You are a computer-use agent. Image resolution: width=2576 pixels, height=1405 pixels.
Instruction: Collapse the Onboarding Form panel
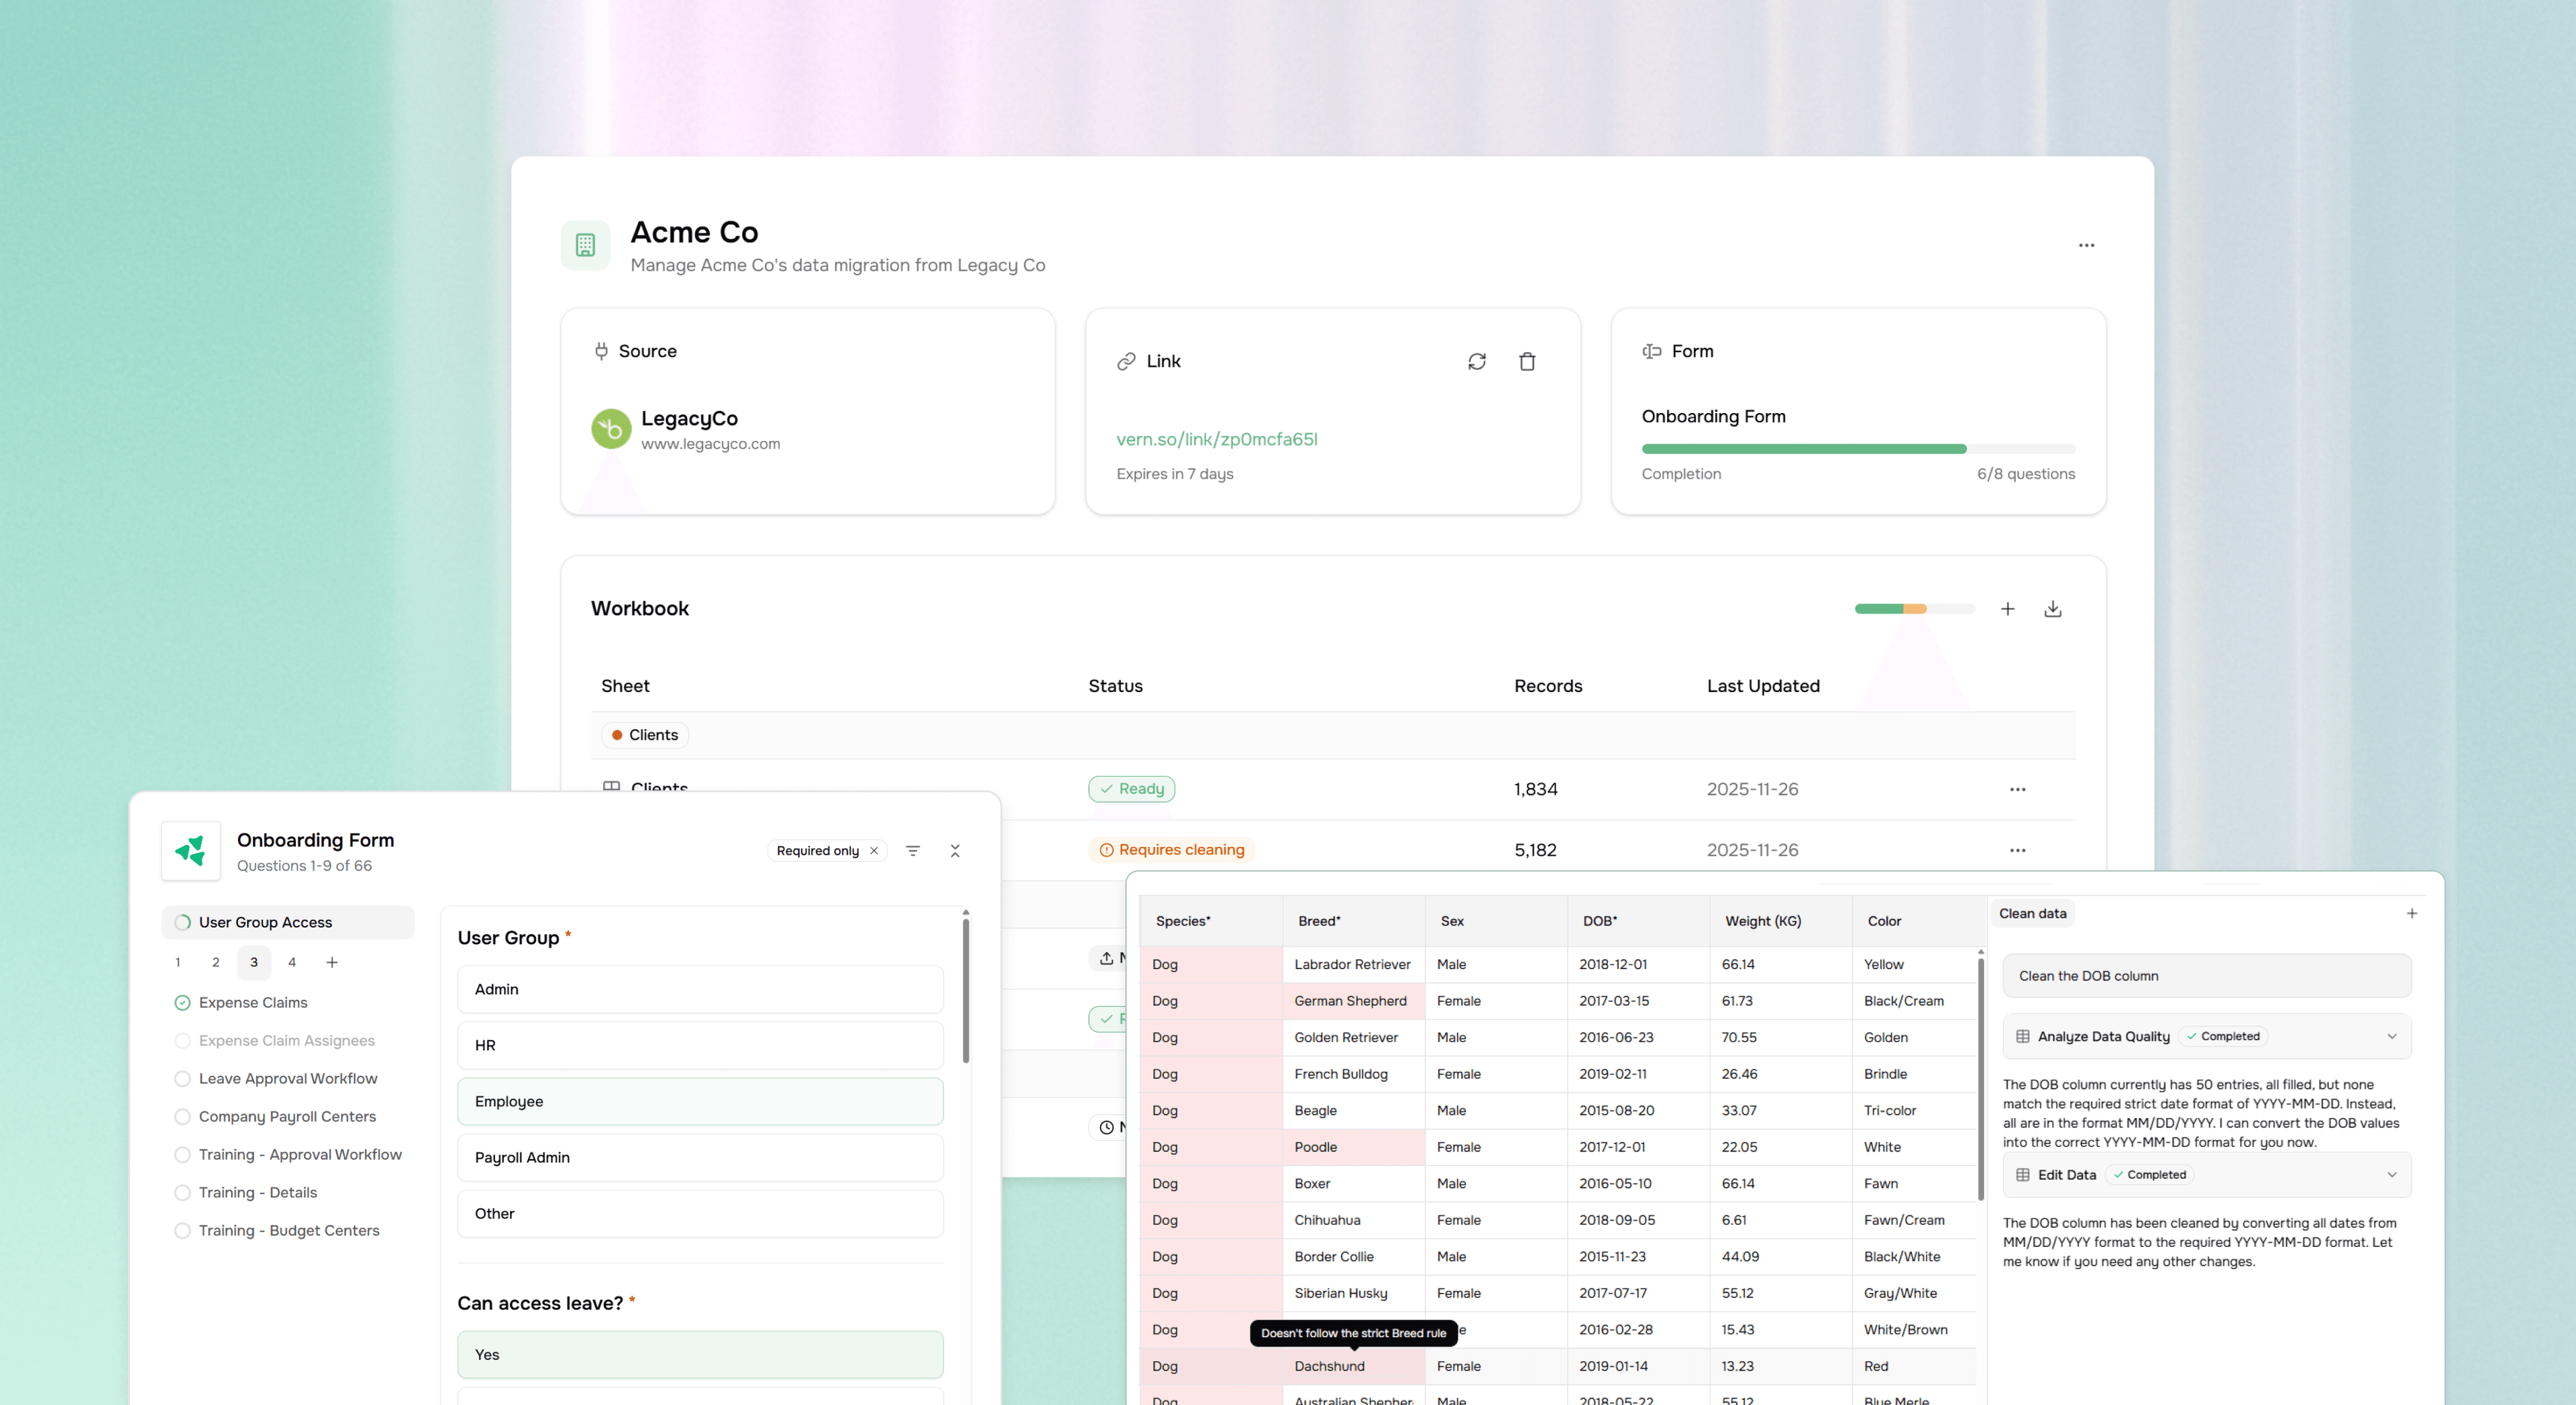pyautogui.click(x=955, y=850)
